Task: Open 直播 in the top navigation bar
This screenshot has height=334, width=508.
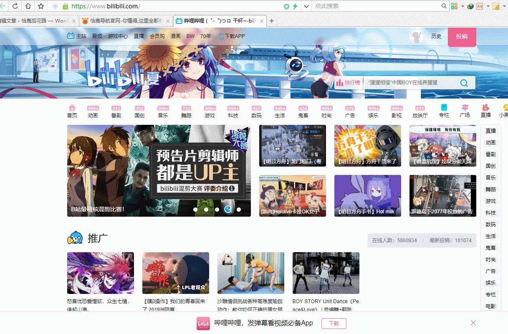Action: click(139, 36)
